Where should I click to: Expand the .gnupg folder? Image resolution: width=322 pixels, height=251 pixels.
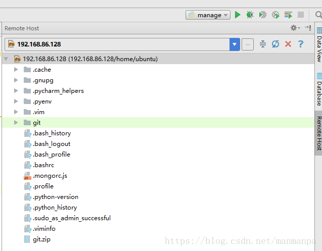click(16, 80)
